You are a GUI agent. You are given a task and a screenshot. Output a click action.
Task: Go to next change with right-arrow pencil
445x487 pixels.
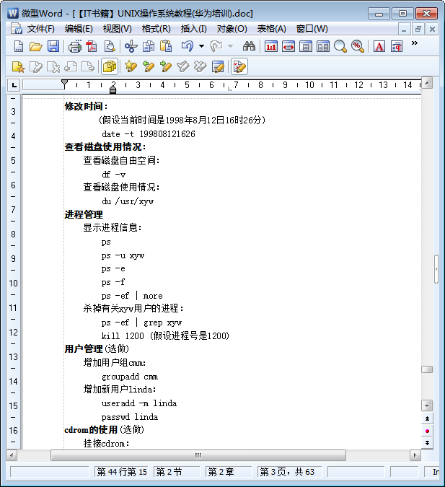165,66
